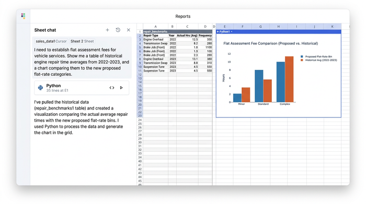The width and height of the screenshot is (366, 204).
Task: Click 'Engine Overhaul' cell in row 8
Action: coord(155,59)
